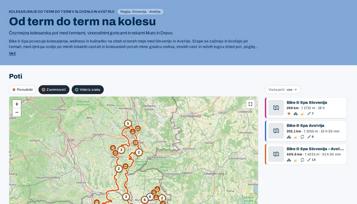Viewport: 357px width, 204px height.
Task: Zoom out the map with minus button
Action: (17, 113)
